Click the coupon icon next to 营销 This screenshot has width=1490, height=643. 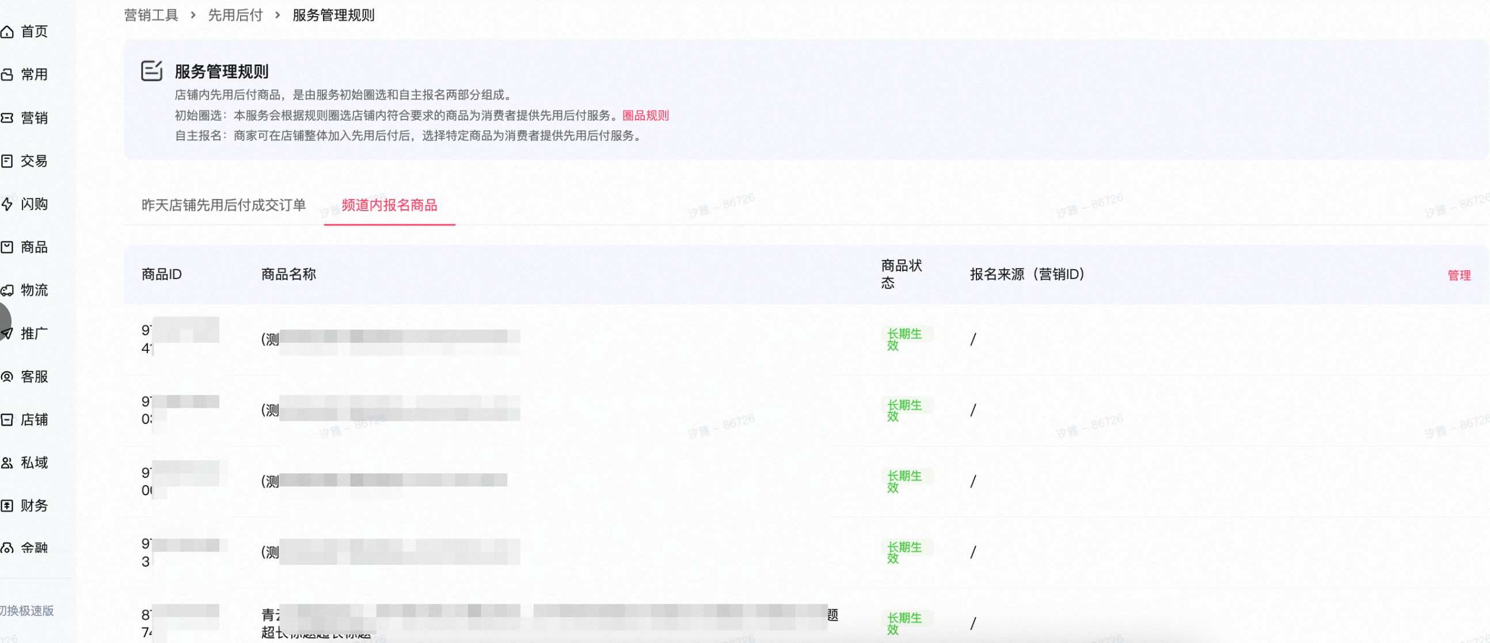(x=7, y=118)
